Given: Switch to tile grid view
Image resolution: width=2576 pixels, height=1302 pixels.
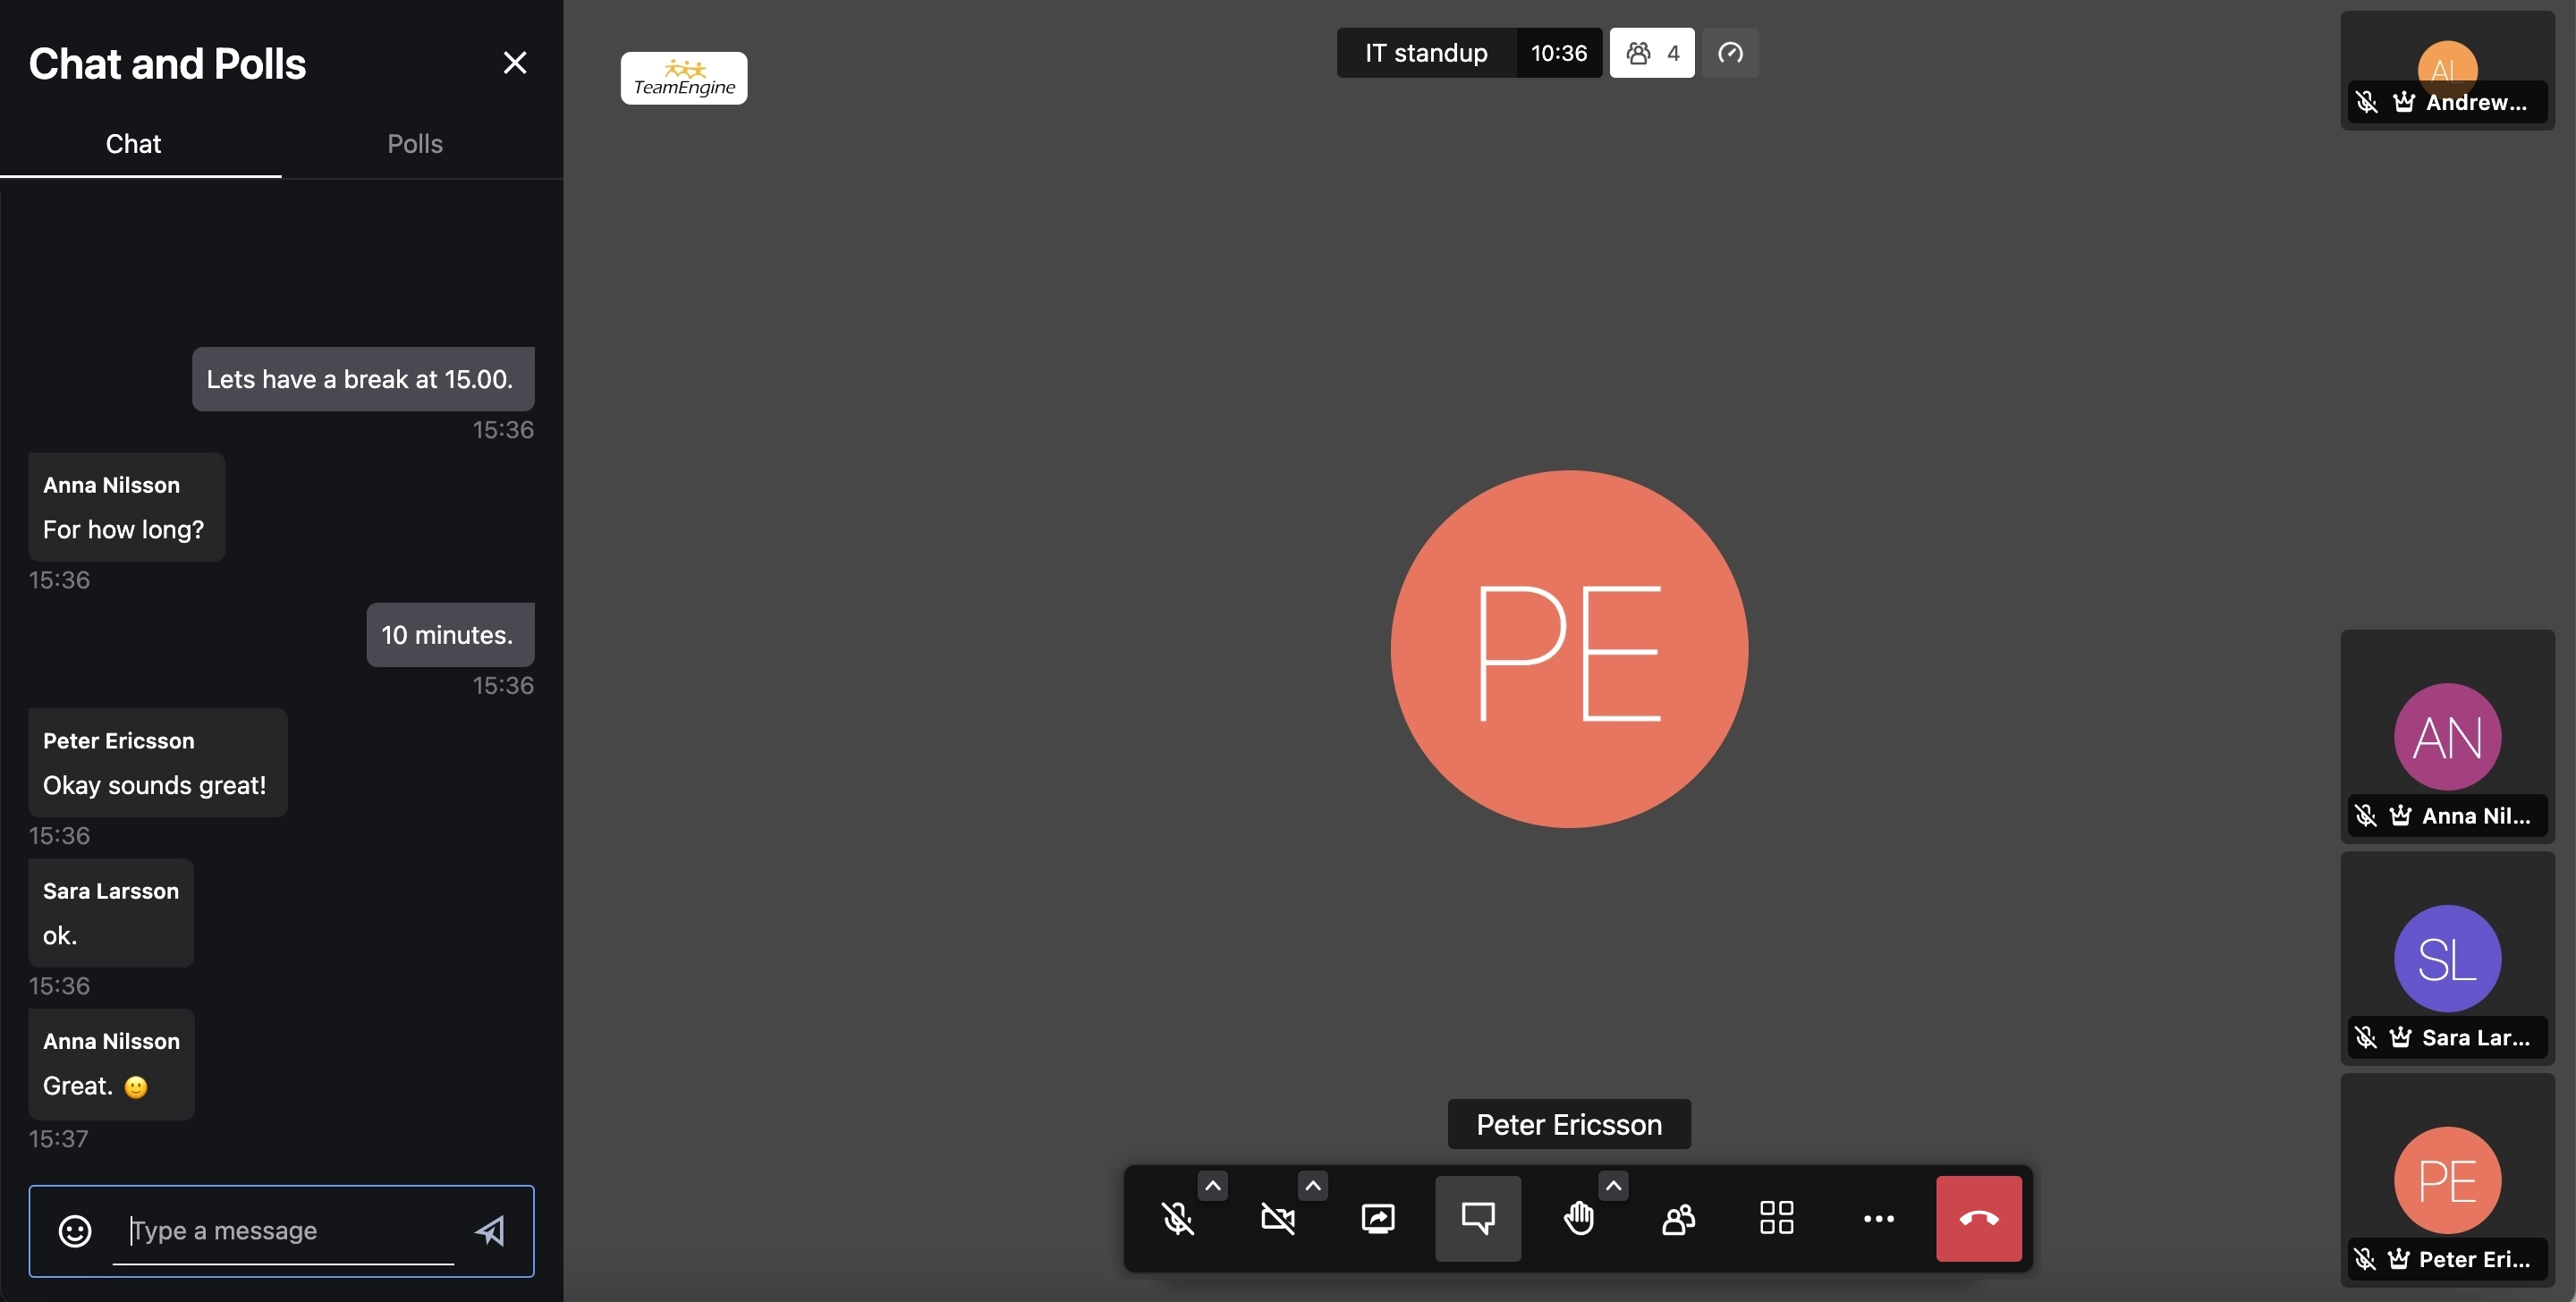Looking at the screenshot, I should (x=1777, y=1218).
